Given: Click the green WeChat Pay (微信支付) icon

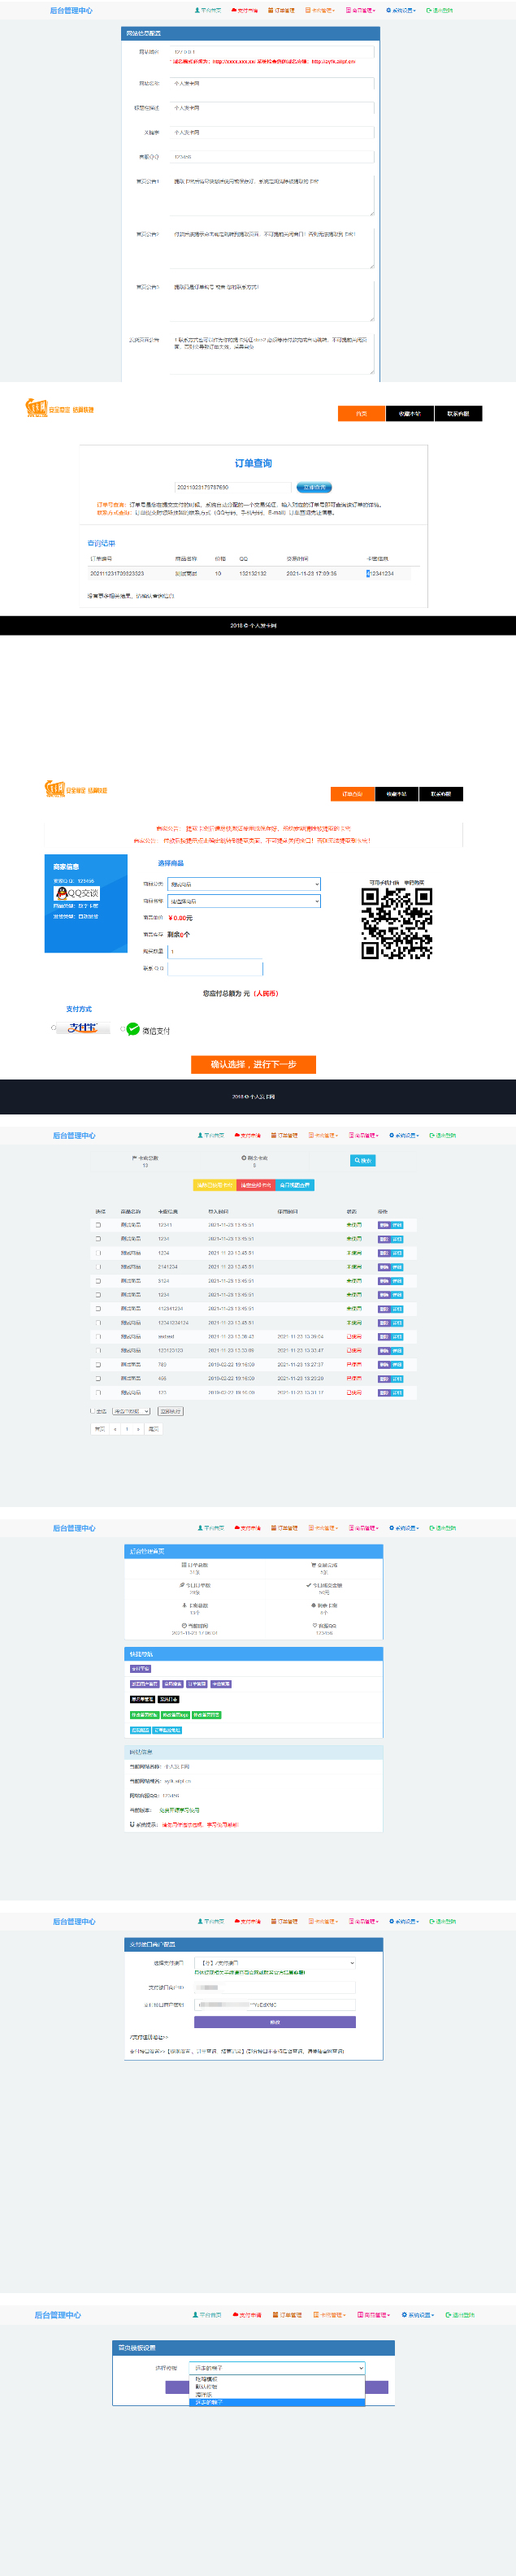Looking at the screenshot, I should pyautogui.click(x=133, y=1029).
